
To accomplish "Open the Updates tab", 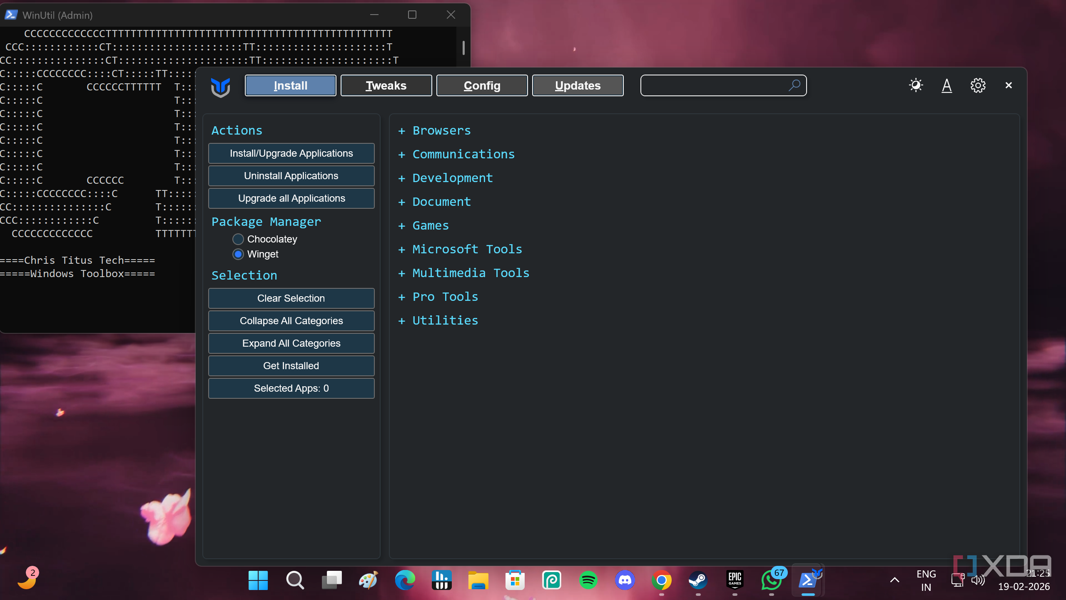I will pyautogui.click(x=578, y=85).
